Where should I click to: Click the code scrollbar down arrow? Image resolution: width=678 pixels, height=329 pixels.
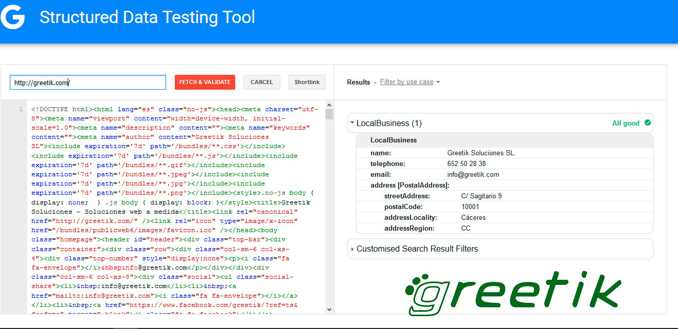(329, 310)
